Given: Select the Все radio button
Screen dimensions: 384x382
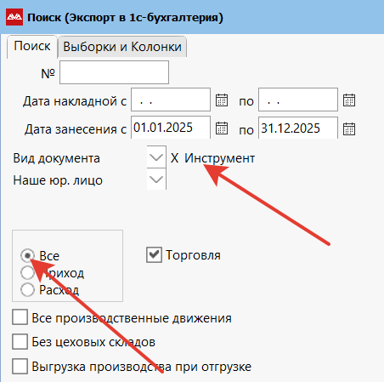Looking at the screenshot, I should [27, 256].
